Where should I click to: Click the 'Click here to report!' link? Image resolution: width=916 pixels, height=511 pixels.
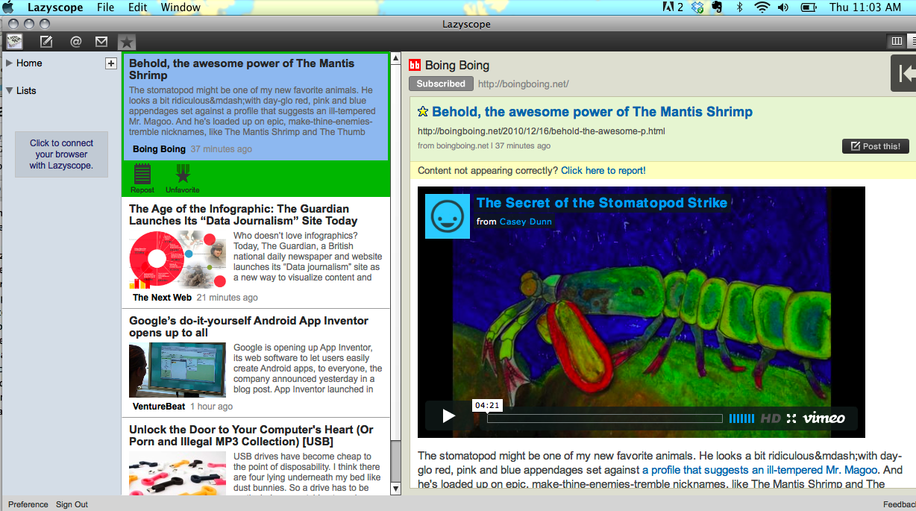coord(603,171)
